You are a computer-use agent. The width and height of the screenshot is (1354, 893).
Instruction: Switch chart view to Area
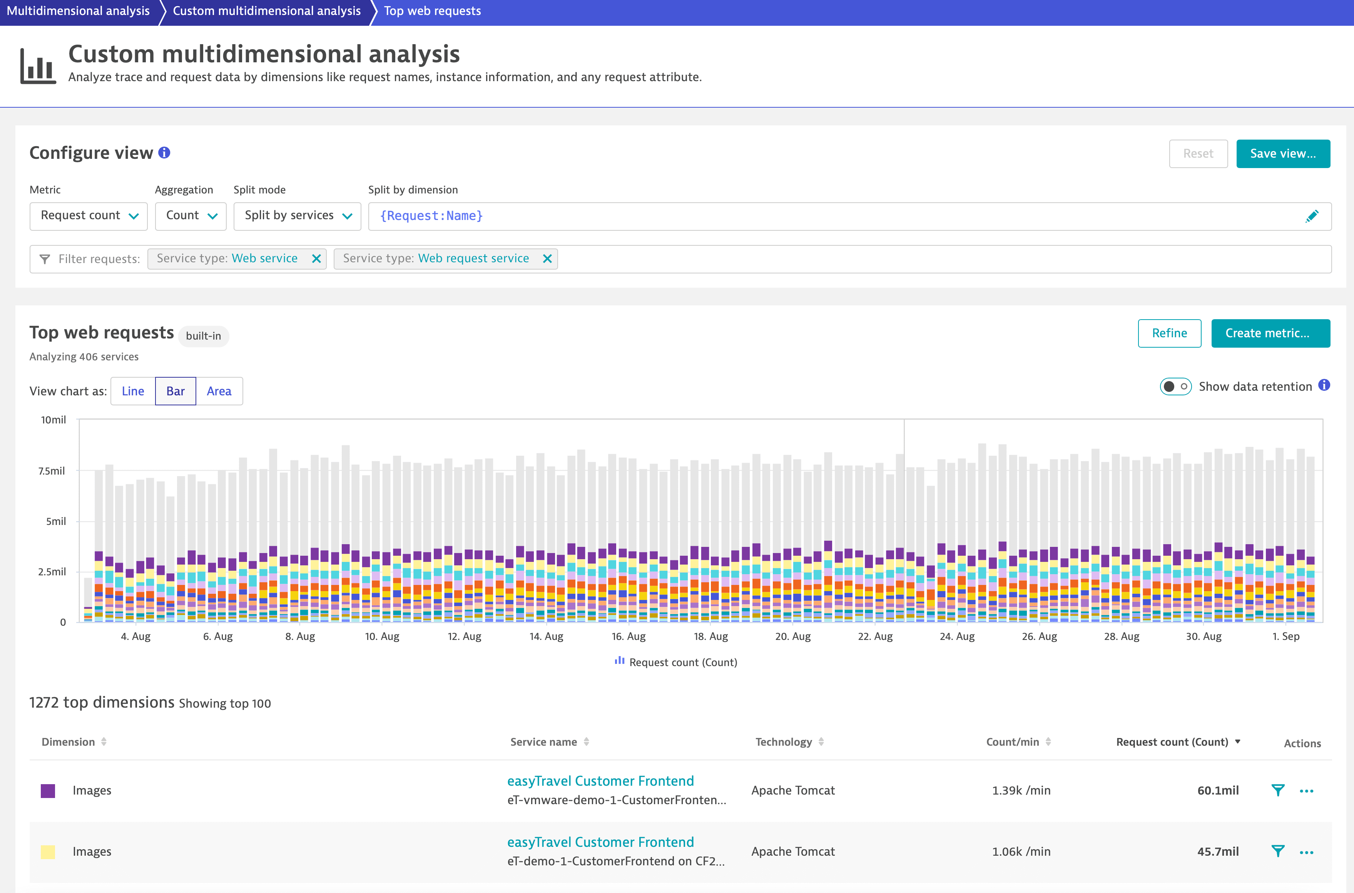point(219,391)
